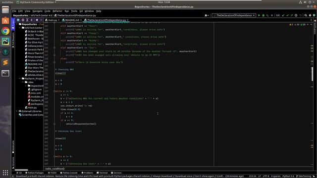The image size is (317, 178).
Task: Click the Git push arrow icon
Action: (x=292, y=15)
